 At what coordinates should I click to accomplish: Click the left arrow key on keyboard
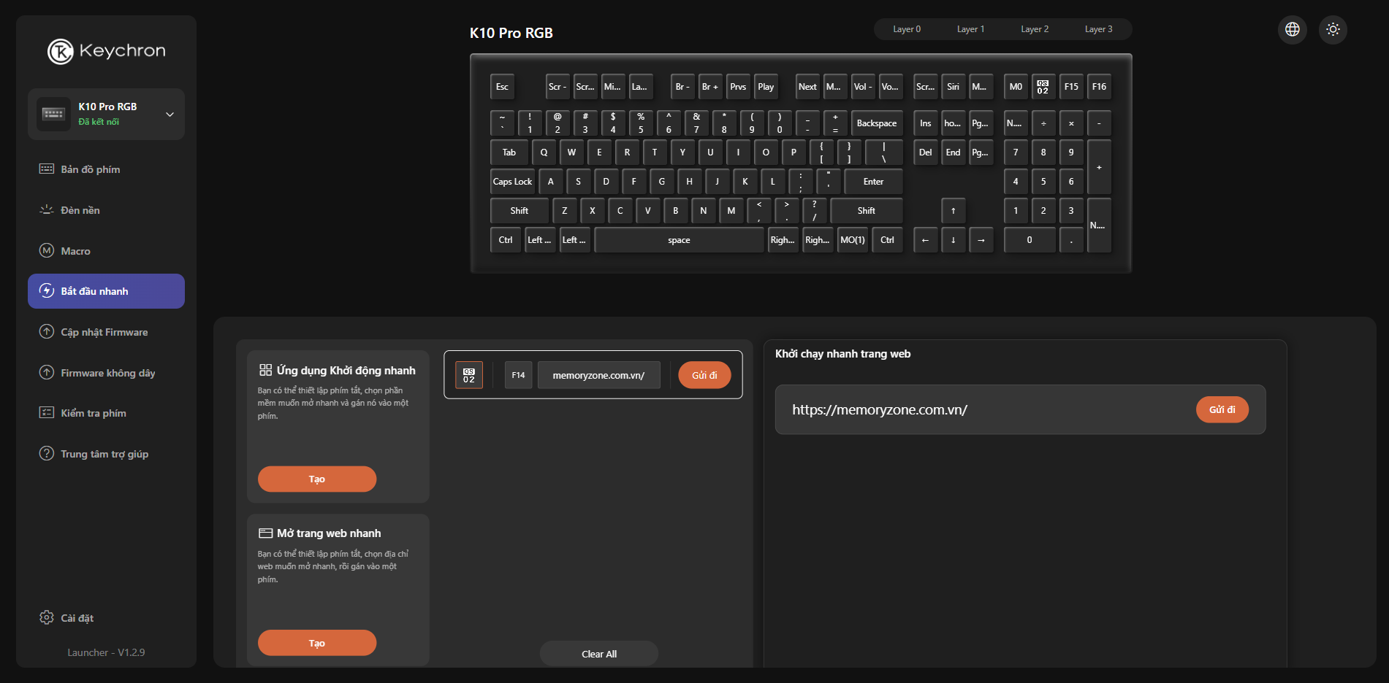tap(926, 240)
